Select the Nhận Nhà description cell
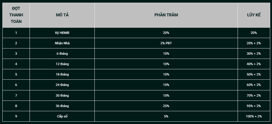This screenshot has height=124, width=272. (x=62, y=43)
